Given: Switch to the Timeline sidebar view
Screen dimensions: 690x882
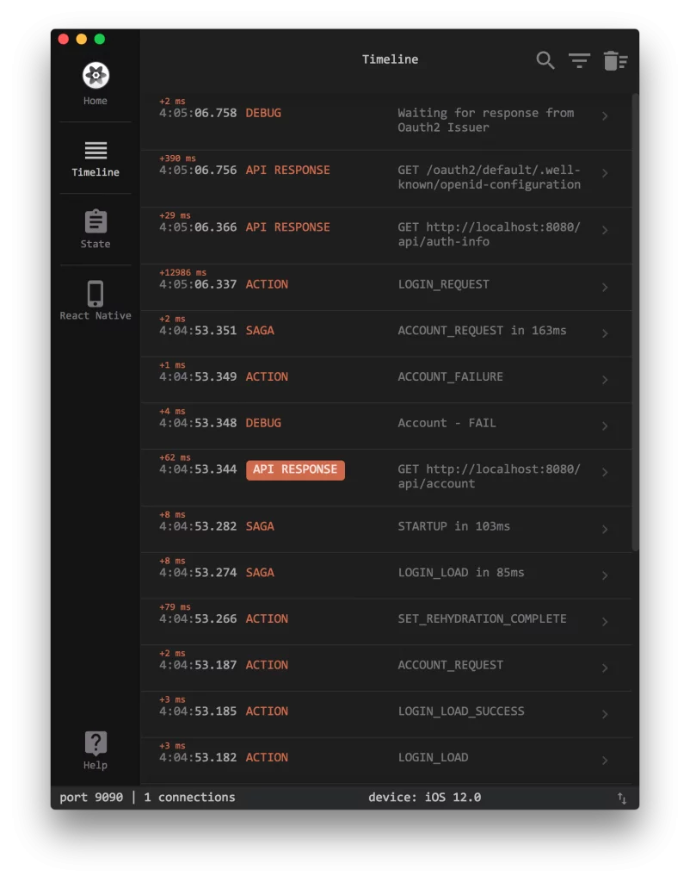Looking at the screenshot, I should click(95, 159).
